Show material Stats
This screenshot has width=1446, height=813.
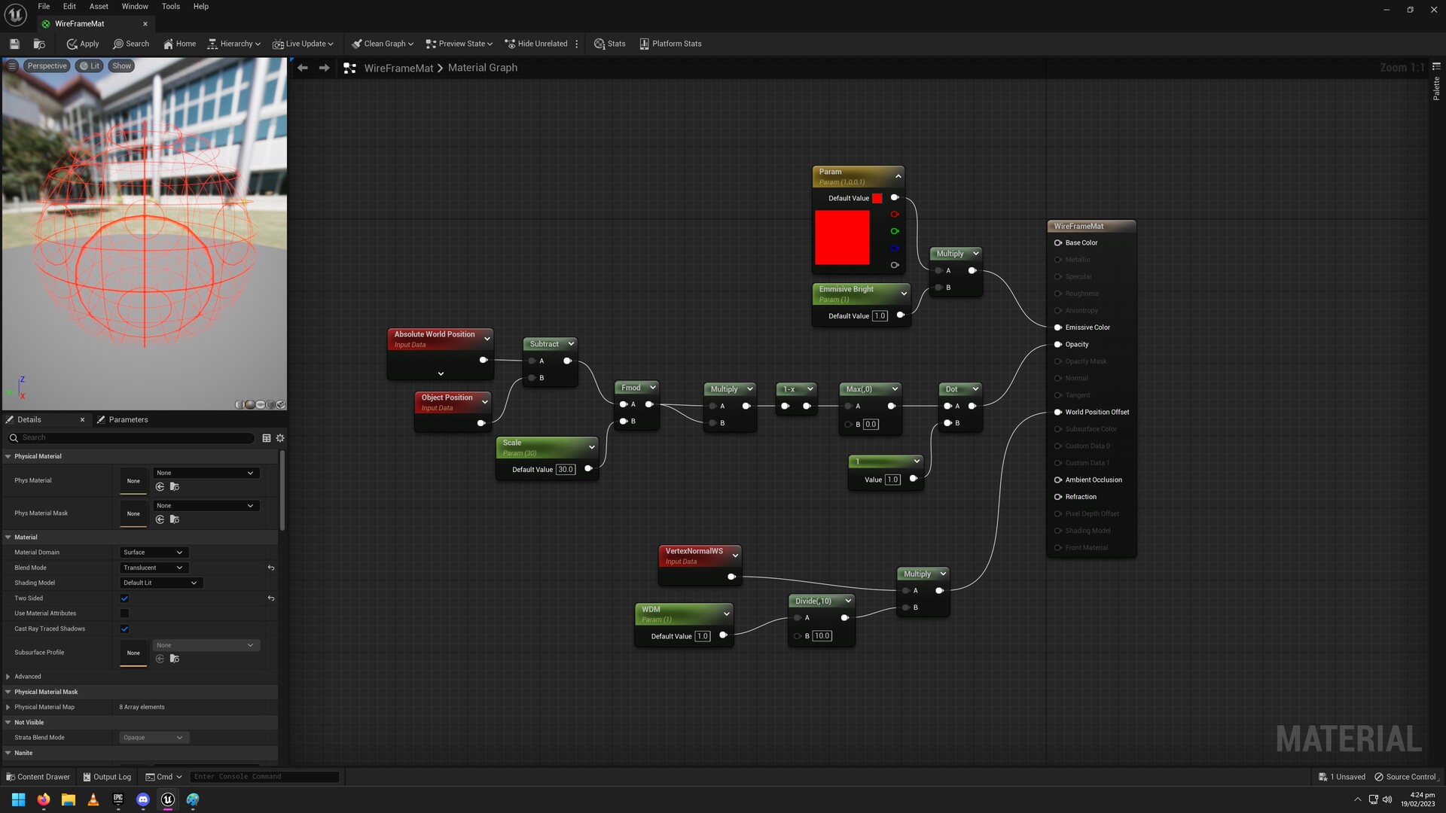coord(609,43)
